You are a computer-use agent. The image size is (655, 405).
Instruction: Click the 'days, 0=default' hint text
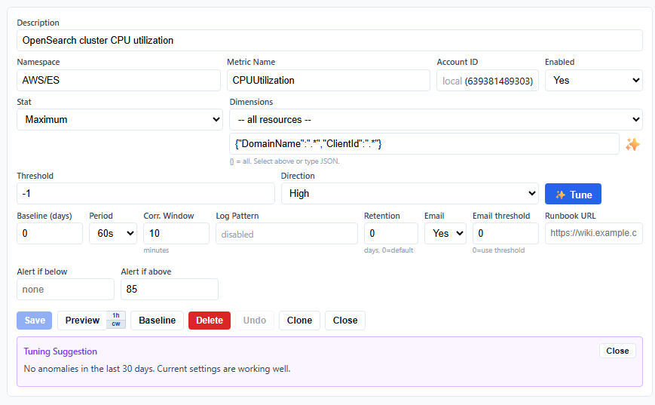click(388, 250)
